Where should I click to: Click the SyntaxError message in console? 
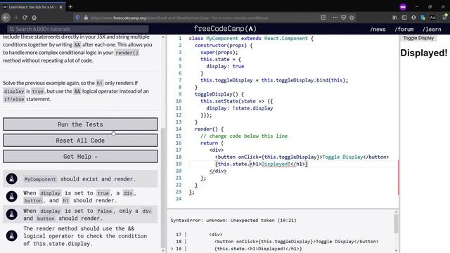233,220
